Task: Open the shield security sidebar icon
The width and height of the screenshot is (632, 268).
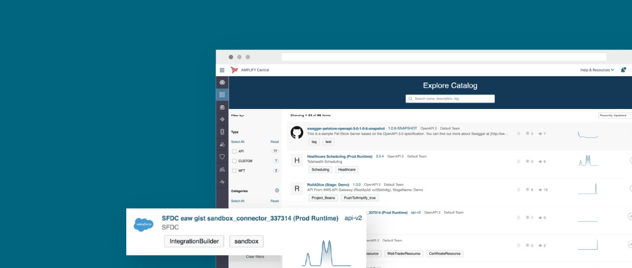Action: (222, 157)
